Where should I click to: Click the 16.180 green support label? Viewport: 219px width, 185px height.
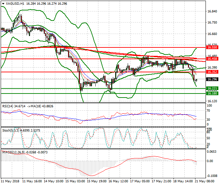212,94
